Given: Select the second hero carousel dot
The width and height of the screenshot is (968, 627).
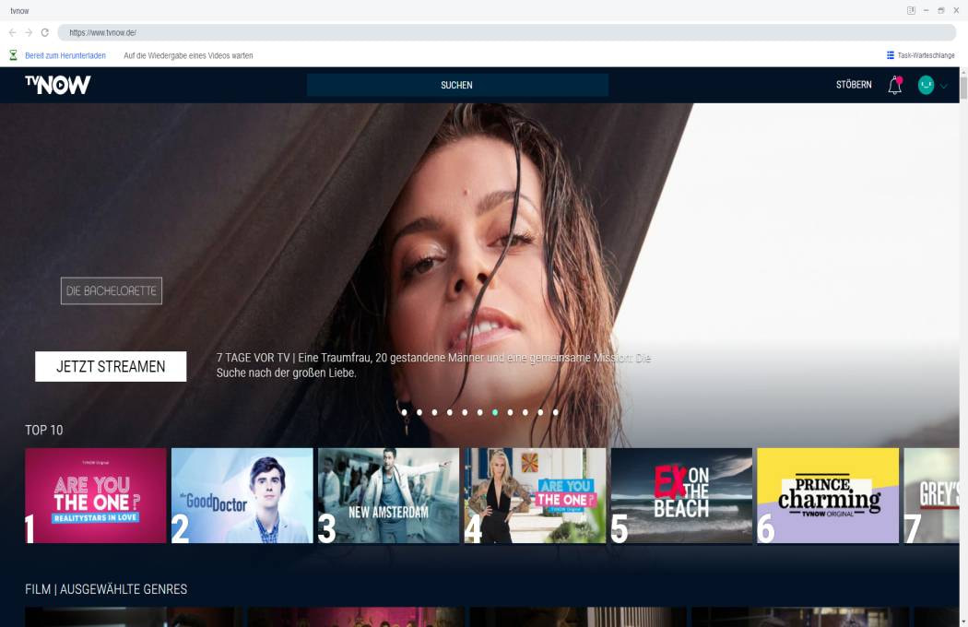Looking at the screenshot, I should (x=419, y=412).
